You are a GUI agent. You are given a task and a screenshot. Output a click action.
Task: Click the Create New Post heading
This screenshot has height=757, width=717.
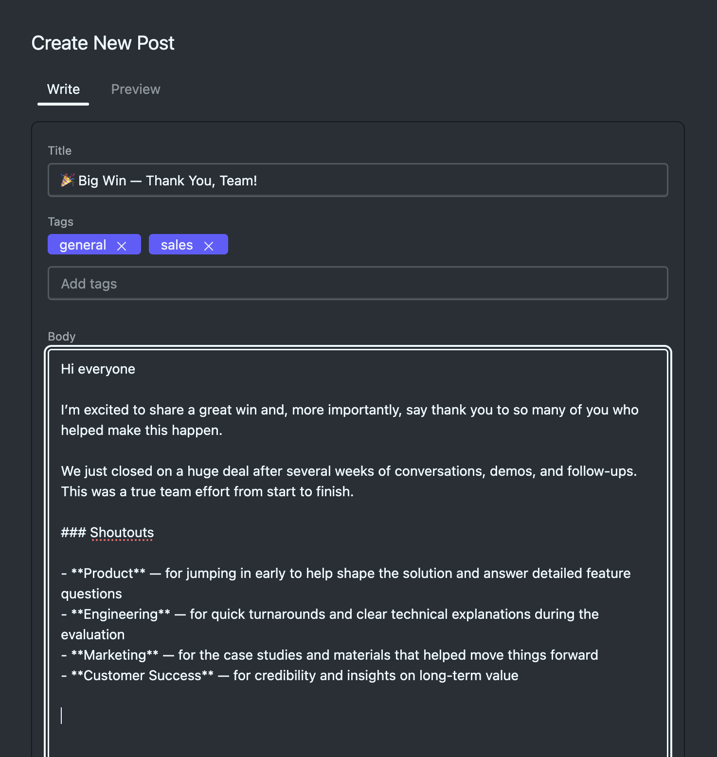[x=103, y=43]
